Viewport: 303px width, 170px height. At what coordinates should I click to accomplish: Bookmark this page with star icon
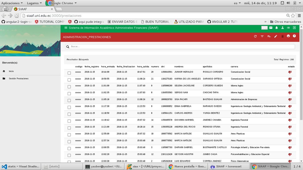click(x=293, y=16)
